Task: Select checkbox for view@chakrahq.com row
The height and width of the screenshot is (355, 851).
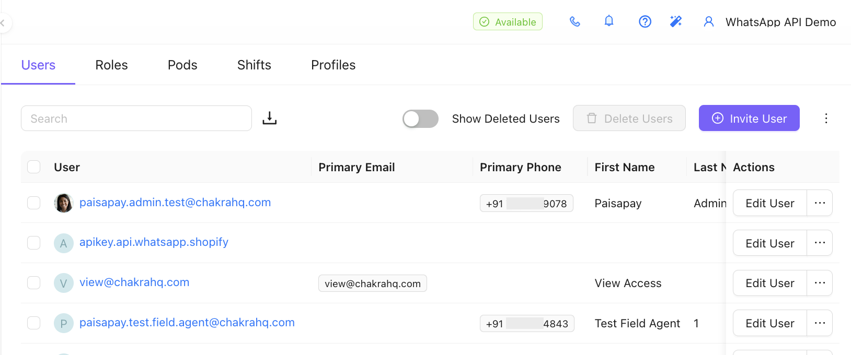Action: [34, 282]
